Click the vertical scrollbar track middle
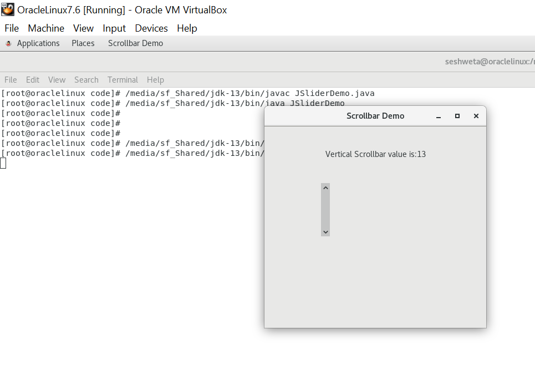535x390 pixels. click(325, 210)
